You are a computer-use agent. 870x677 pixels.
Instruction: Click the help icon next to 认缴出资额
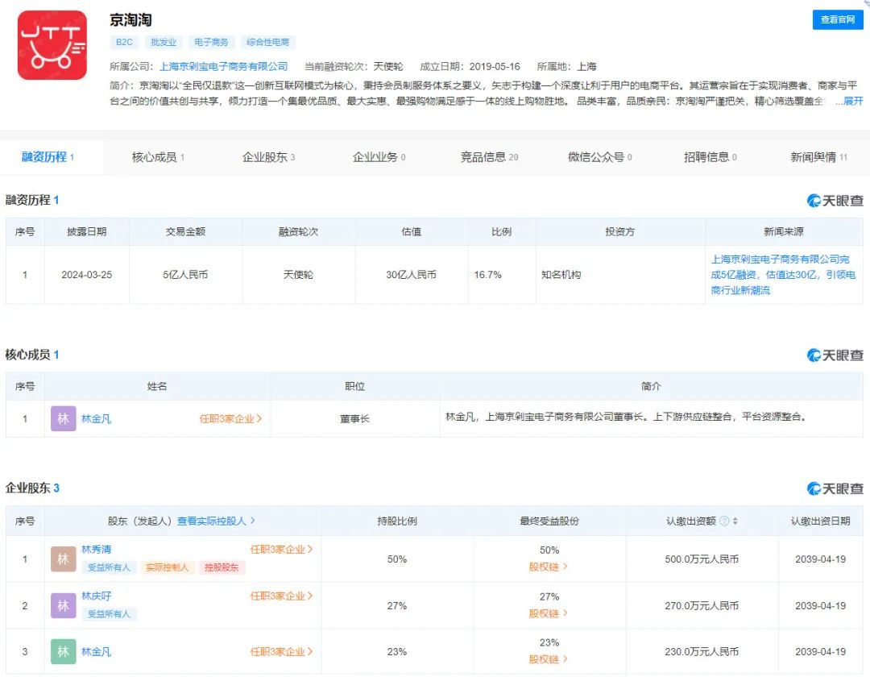click(724, 521)
